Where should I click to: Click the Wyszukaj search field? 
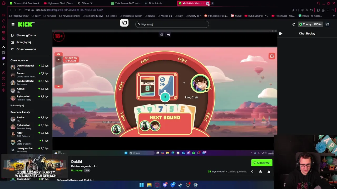coord(172,24)
